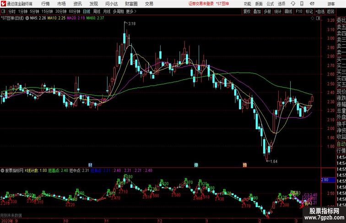The width and height of the screenshot is (346, 223).
Task: Click the 2023年 label on the time axis
Action: 7,221
